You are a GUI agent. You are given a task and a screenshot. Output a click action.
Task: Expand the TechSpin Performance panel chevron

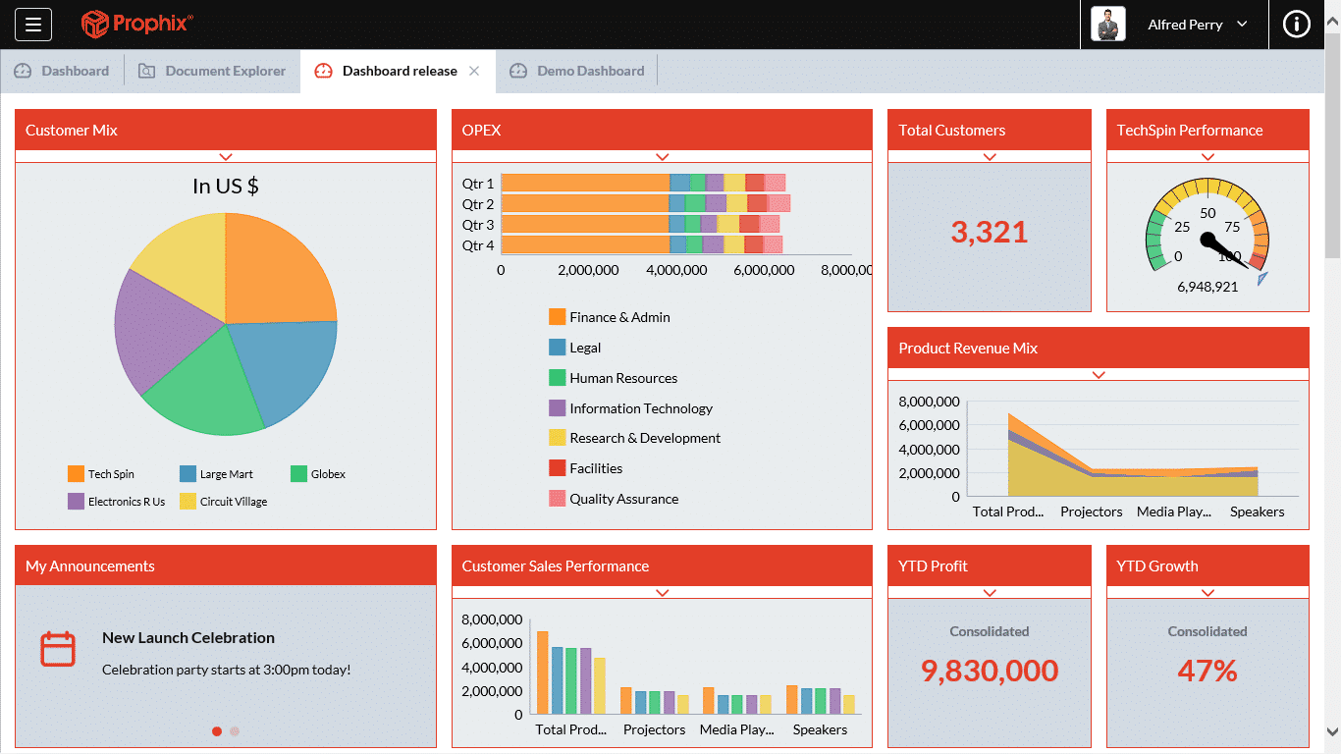click(1207, 156)
